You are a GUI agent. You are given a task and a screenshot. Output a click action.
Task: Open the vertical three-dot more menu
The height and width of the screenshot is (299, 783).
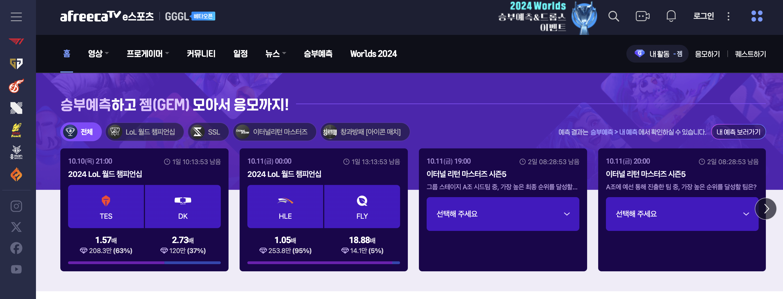point(728,16)
